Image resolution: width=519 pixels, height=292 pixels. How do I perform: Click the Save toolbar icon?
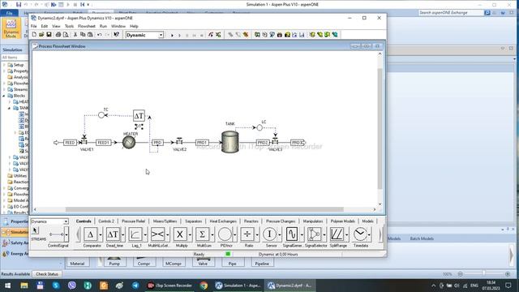[x=49, y=34]
